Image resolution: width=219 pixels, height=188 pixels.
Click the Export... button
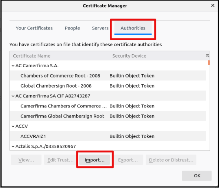[x=128, y=160]
